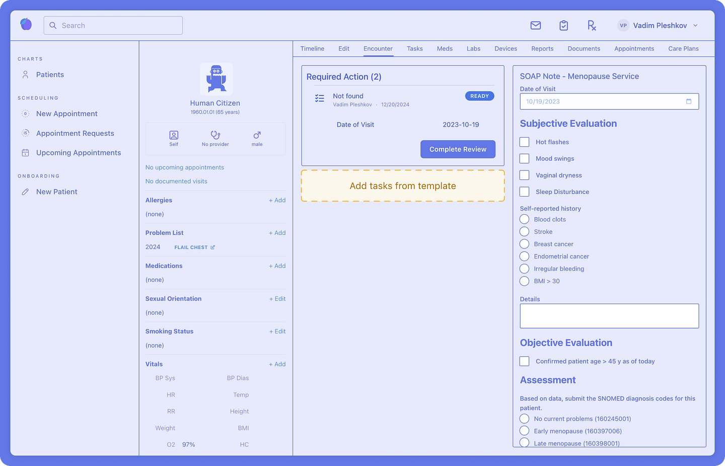Go to the Care Plans tab
The image size is (725, 466).
coord(683,49)
